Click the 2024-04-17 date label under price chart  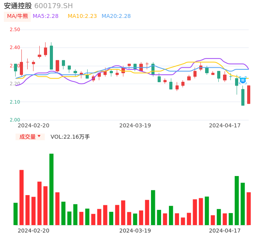click(225, 125)
